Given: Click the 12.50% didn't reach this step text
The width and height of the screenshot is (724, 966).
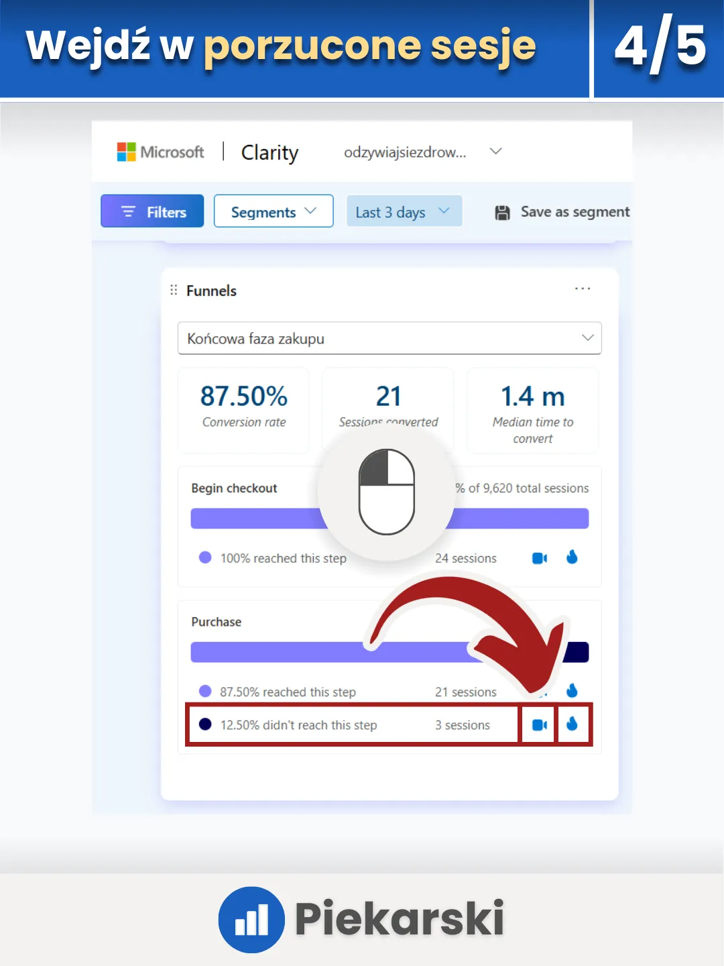Looking at the screenshot, I should pos(298,725).
